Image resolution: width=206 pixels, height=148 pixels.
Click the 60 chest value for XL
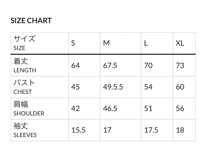pos(180,87)
